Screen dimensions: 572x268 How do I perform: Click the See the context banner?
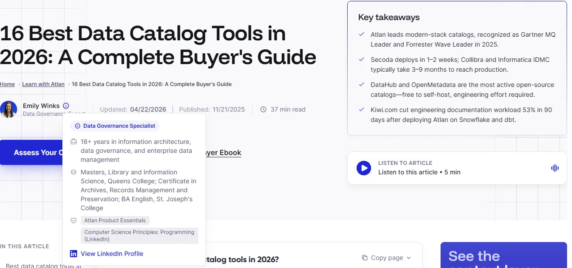(503, 255)
